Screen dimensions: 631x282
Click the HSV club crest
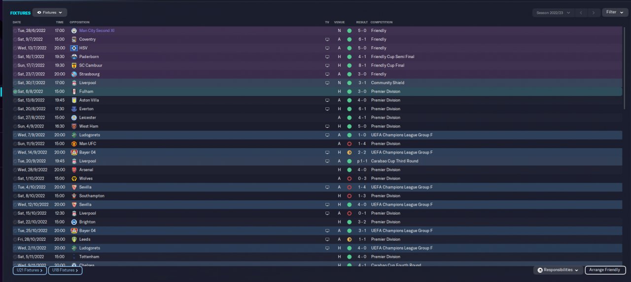coord(74,48)
